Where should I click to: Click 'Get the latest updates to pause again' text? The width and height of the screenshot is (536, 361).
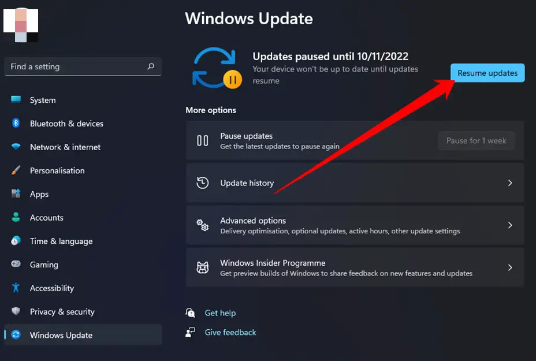(280, 146)
